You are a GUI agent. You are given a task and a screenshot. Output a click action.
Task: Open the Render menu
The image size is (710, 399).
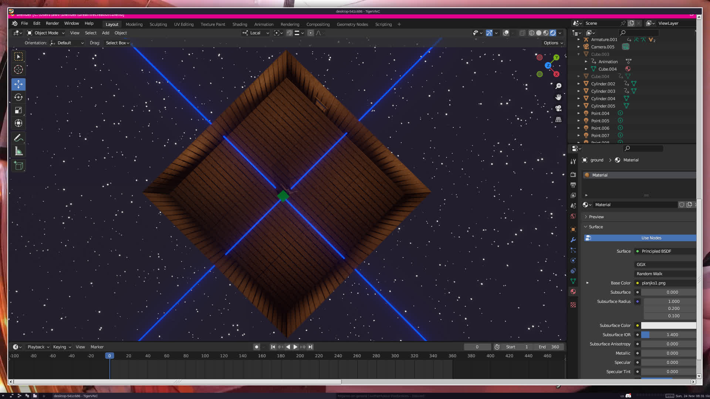pyautogui.click(x=52, y=23)
